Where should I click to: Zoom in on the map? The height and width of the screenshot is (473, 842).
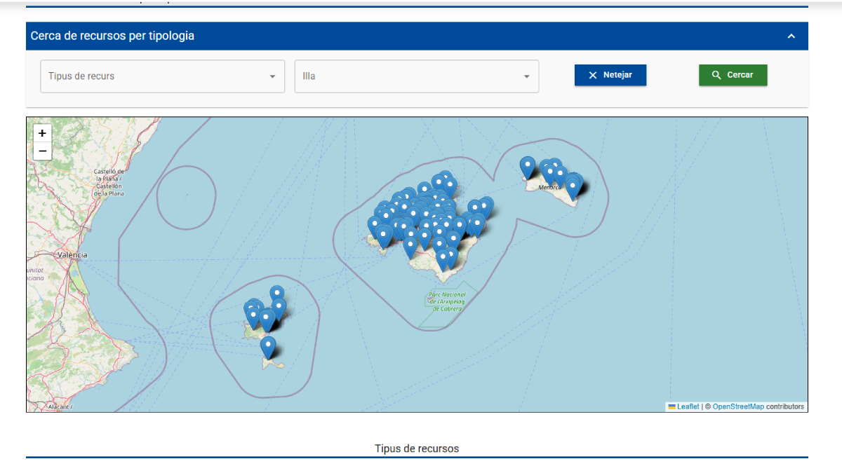coord(42,133)
